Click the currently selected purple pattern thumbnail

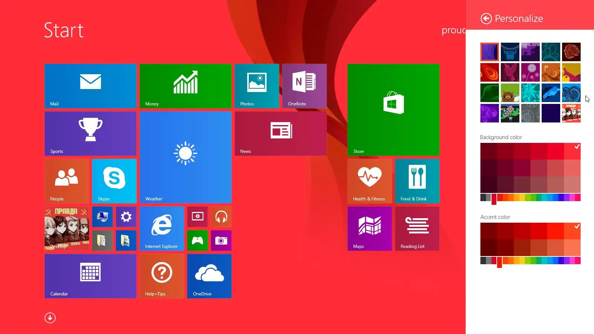[x=490, y=52]
